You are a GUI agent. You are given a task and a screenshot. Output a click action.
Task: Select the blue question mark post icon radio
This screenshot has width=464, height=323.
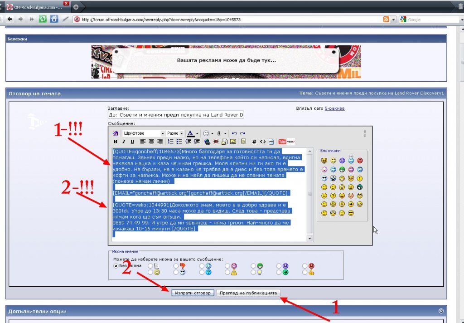point(202,272)
